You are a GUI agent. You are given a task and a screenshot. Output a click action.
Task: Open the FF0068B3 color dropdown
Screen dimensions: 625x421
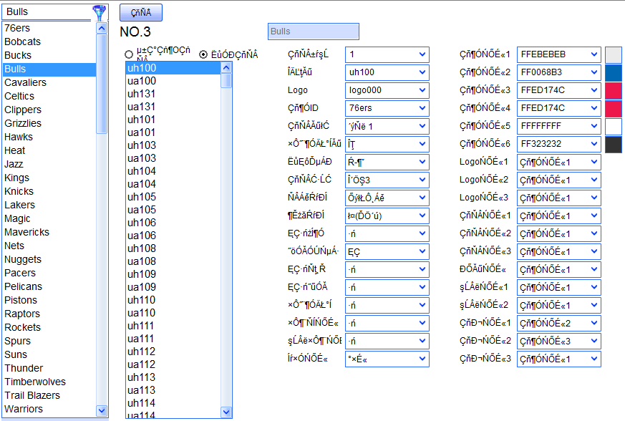559,72
